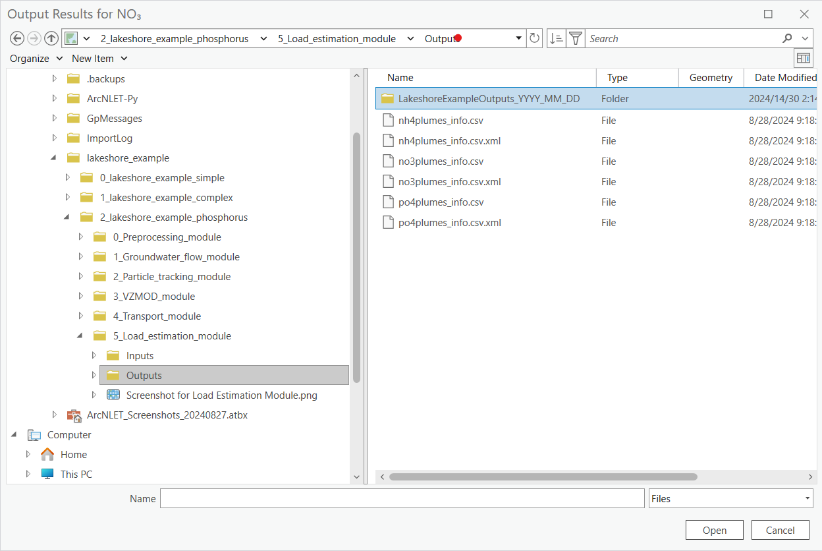Select the 1_Groundwater_flow_module folder
This screenshot has height=551, width=822.
[177, 257]
